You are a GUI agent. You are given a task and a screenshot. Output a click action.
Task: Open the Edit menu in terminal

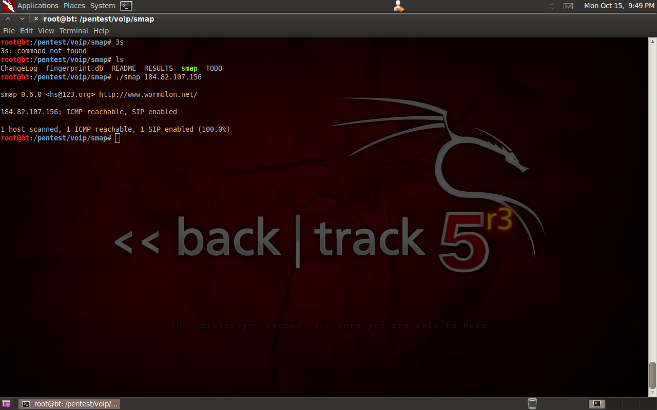pyautogui.click(x=26, y=31)
